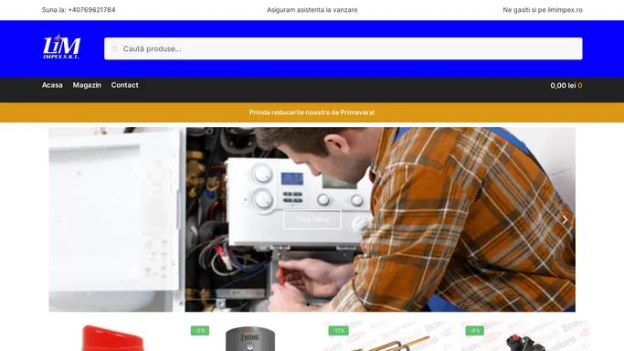
Task: Click the Shop Now banner button
Action: 312,219
